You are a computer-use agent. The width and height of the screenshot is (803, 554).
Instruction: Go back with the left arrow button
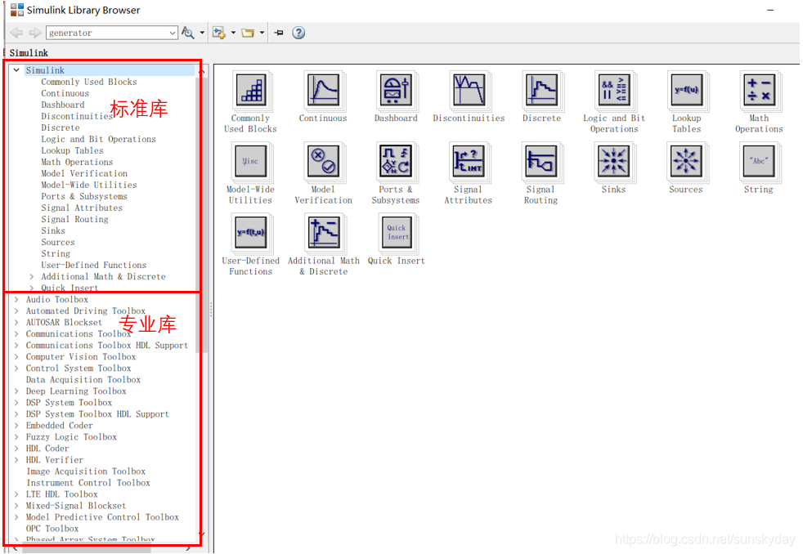tap(16, 33)
